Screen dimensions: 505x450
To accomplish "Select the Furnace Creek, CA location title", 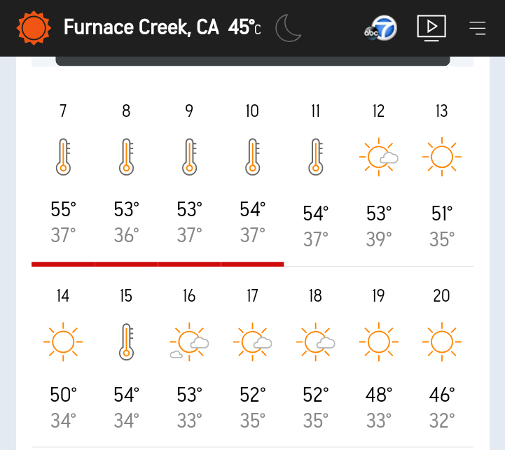I will (141, 27).
